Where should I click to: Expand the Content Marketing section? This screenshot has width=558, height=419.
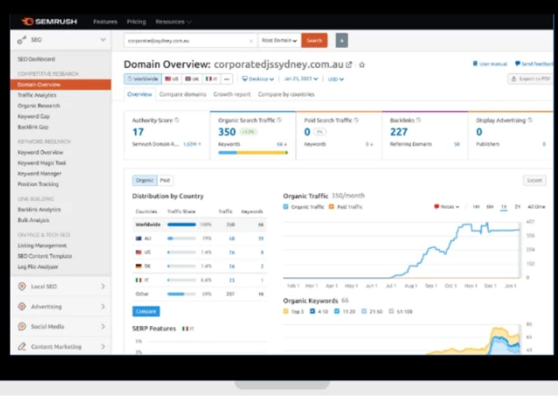pos(103,346)
